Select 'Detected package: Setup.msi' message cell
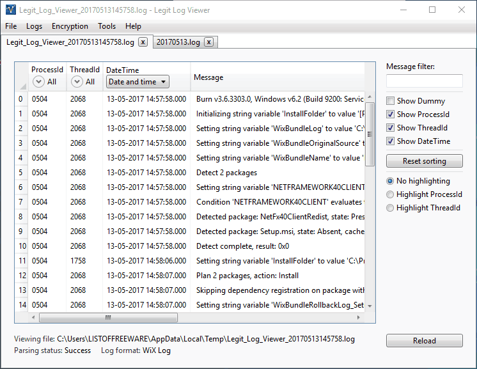The height and width of the screenshot is (369, 477). (278, 232)
